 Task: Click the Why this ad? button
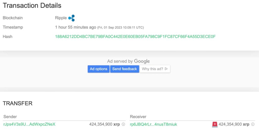[x=155, y=69]
